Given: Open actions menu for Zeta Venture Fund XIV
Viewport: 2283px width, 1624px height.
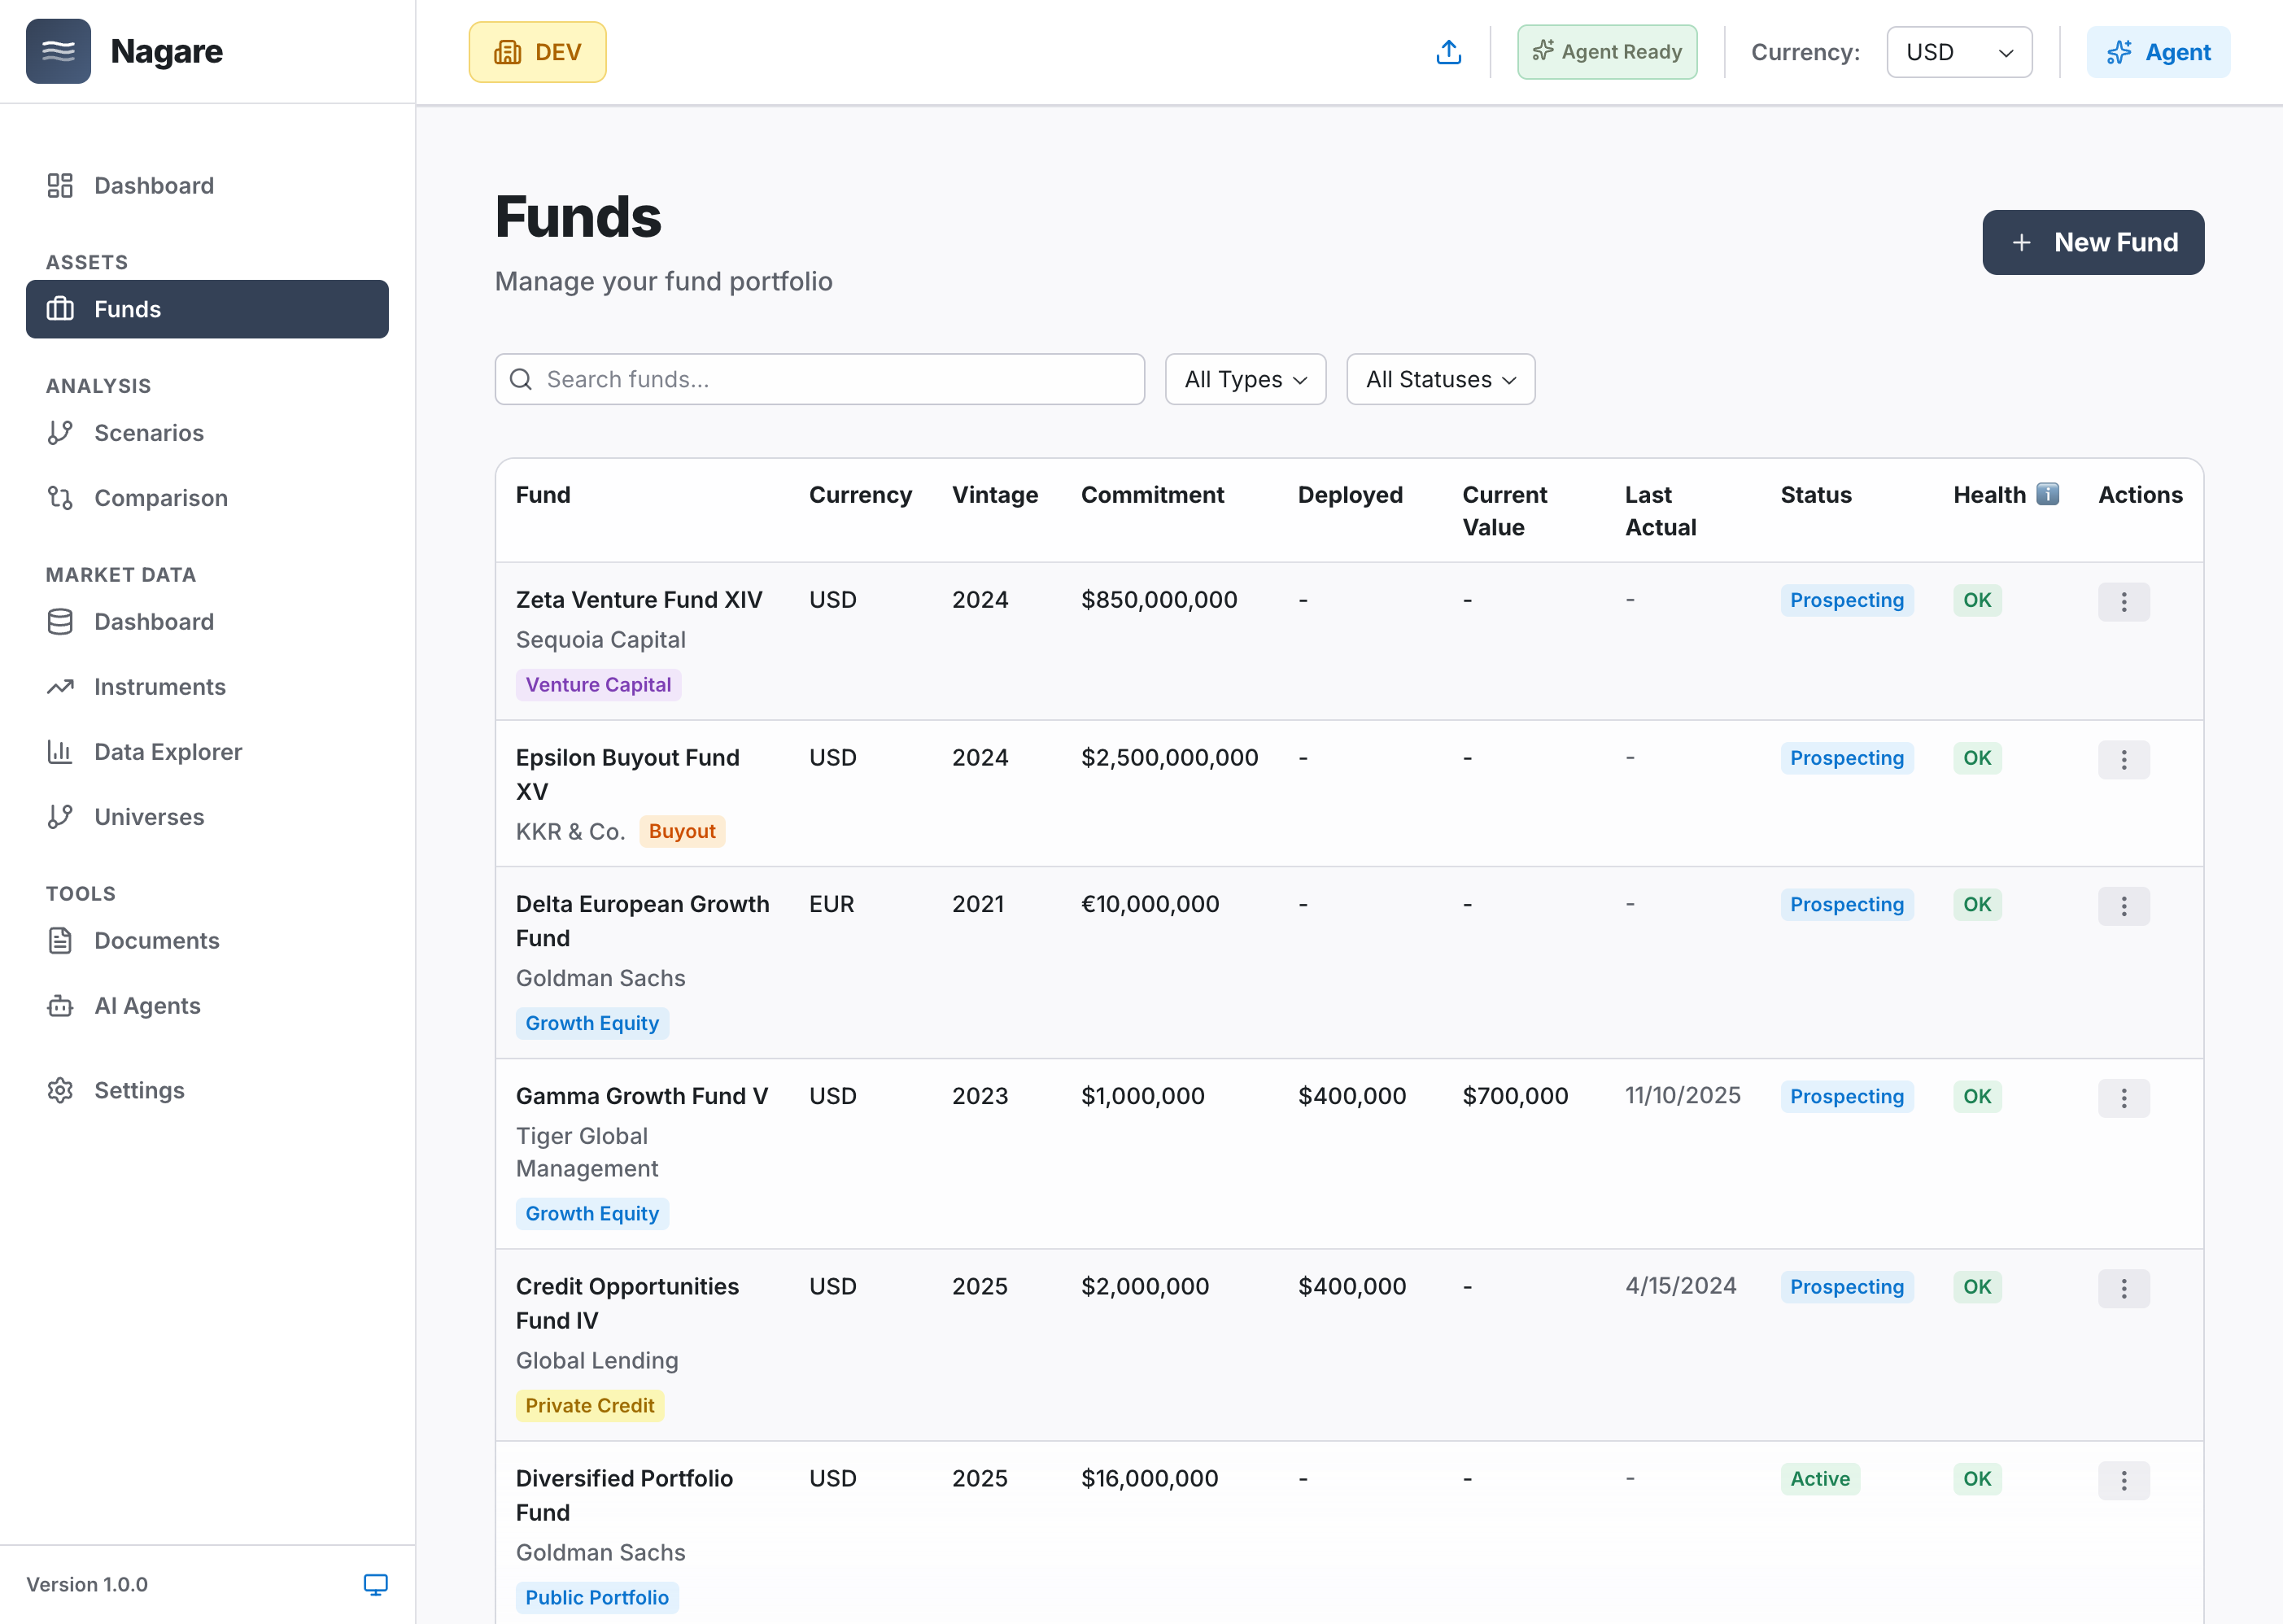Looking at the screenshot, I should 2123,601.
